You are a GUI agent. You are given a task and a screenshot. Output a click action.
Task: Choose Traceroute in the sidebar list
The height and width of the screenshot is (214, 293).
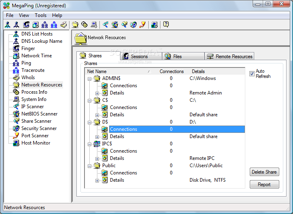click(x=33, y=70)
